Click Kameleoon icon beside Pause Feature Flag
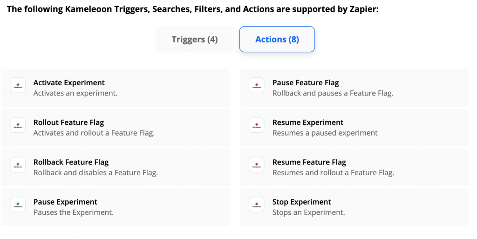 point(257,86)
